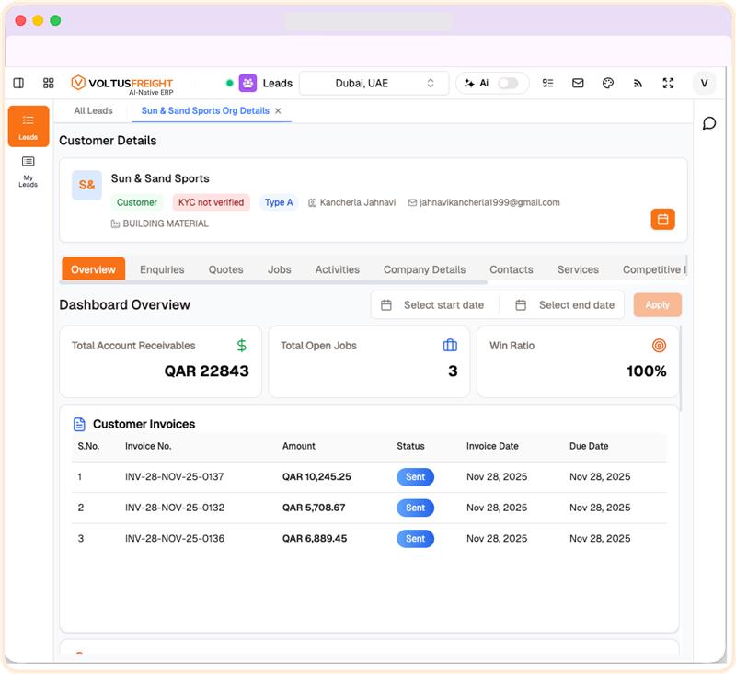Click the briefcase icon on Open Jobs
Screen dimensions: 736x674
(x=450, y=345)
